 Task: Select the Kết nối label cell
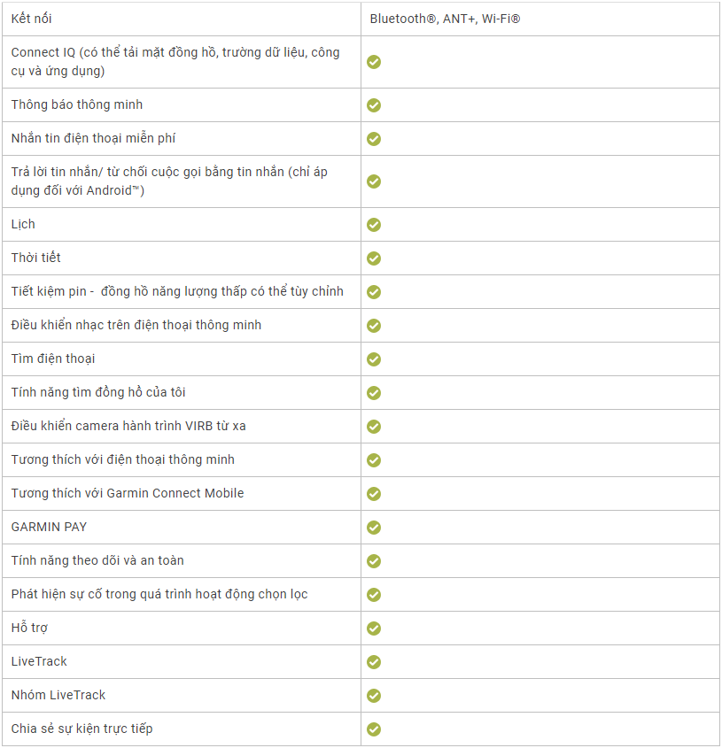tap(31, 19)
